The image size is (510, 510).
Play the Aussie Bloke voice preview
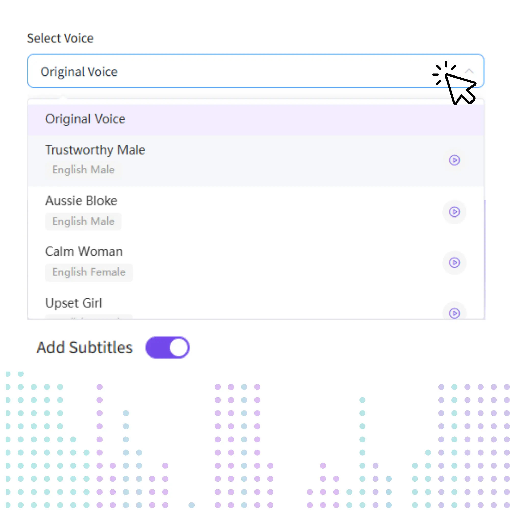click(454, 212)
